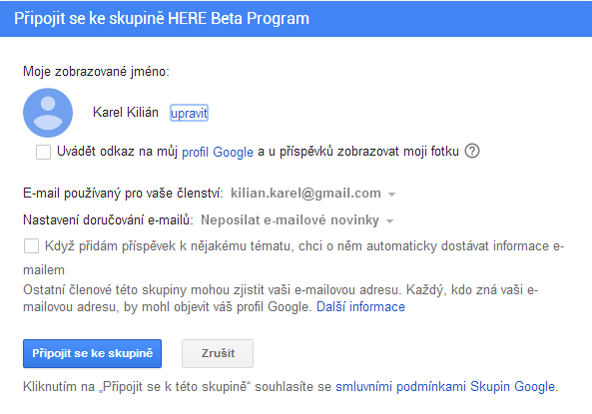Click the Zrušit button
This screenshot has width=592, height=414.
218,353
